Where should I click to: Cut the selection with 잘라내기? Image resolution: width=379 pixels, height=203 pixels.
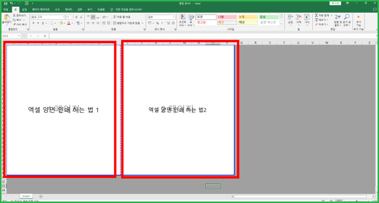tap(19, 16)
